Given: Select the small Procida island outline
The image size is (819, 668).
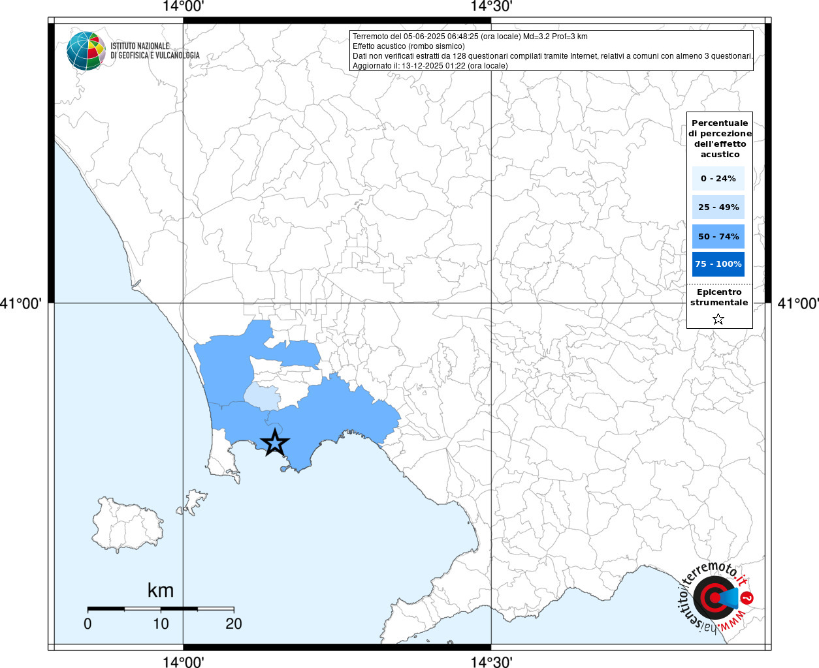Looking at the screenshot, I should tap(194, 502).
